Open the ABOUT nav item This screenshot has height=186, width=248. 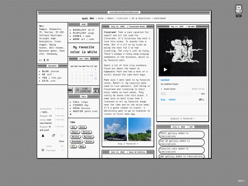click(111, 18)
